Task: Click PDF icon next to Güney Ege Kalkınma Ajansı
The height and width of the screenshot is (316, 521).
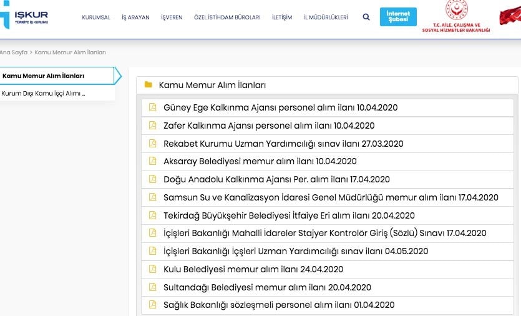Action: (152, 107)
